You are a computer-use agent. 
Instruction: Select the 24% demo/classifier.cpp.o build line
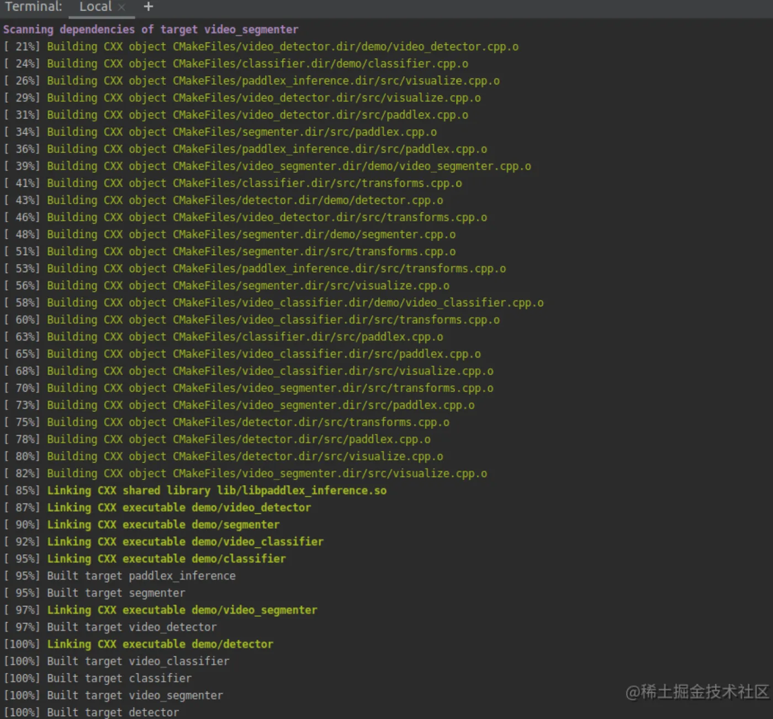(236, 64)
